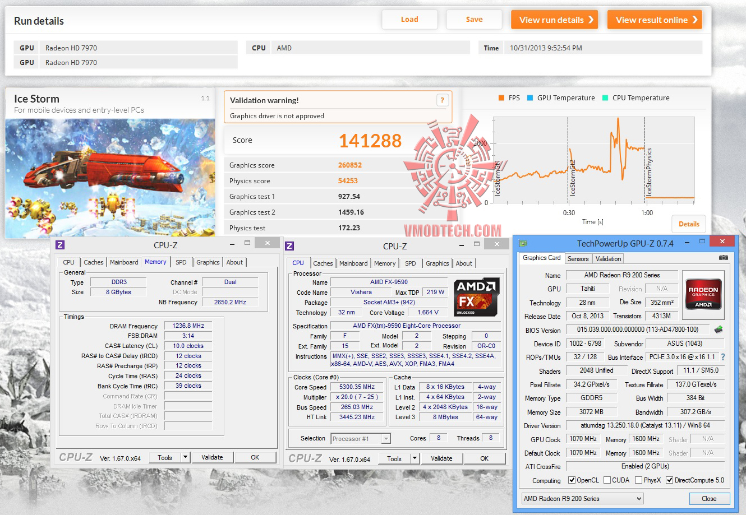Click the NB Frequency value 2650.2 MHz
The height and width of the screenshot is (515, 746).
point(230,302)
